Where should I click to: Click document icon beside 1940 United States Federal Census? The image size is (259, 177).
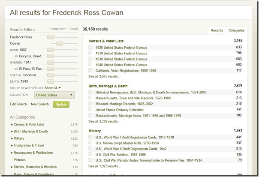click(90, 64)
